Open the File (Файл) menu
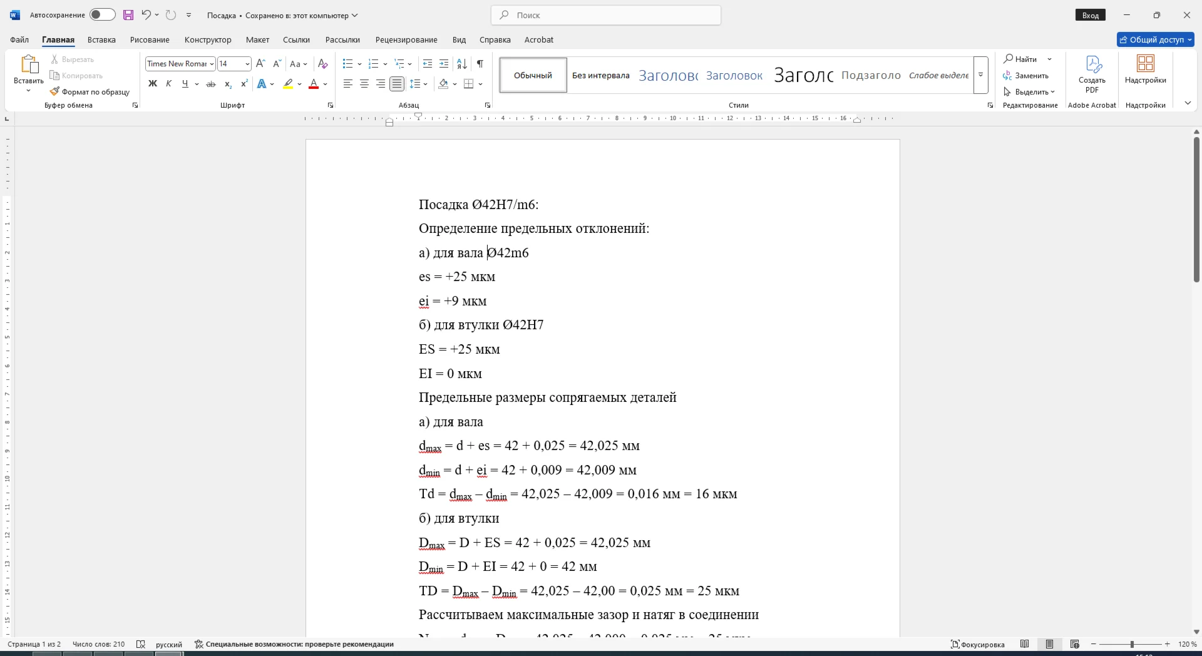Viewport: 1202px width, 656px height. [x=19, y=39]
